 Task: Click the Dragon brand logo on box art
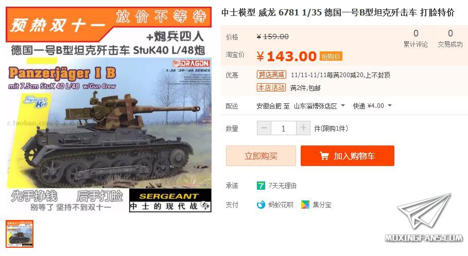[x=191, y=63]
